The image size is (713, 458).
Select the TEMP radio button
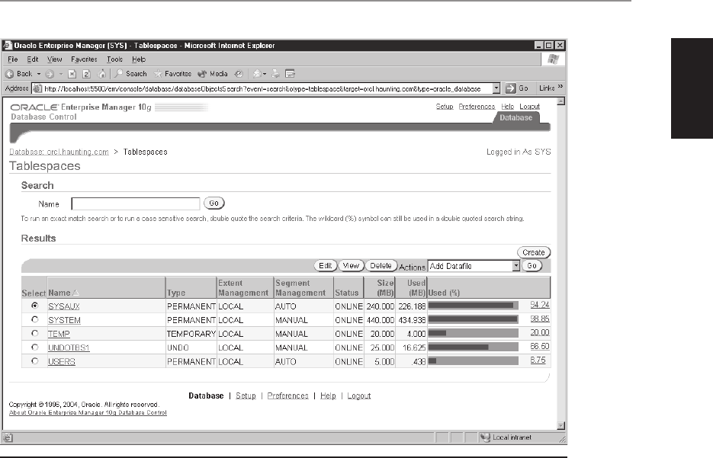click(x=34, y=333)
